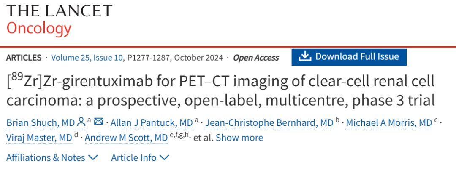
Task: Open Volume 25, Issue 10 link
Action: 87,58
